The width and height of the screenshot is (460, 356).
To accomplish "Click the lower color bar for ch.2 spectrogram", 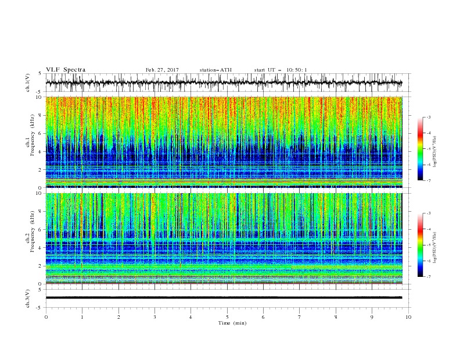I will click(x=420, y=245).
